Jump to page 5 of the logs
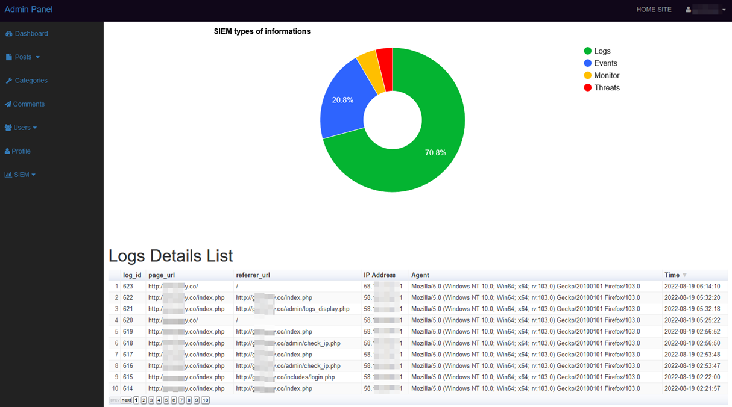732x407 pixels. click(x=166, y=400)
